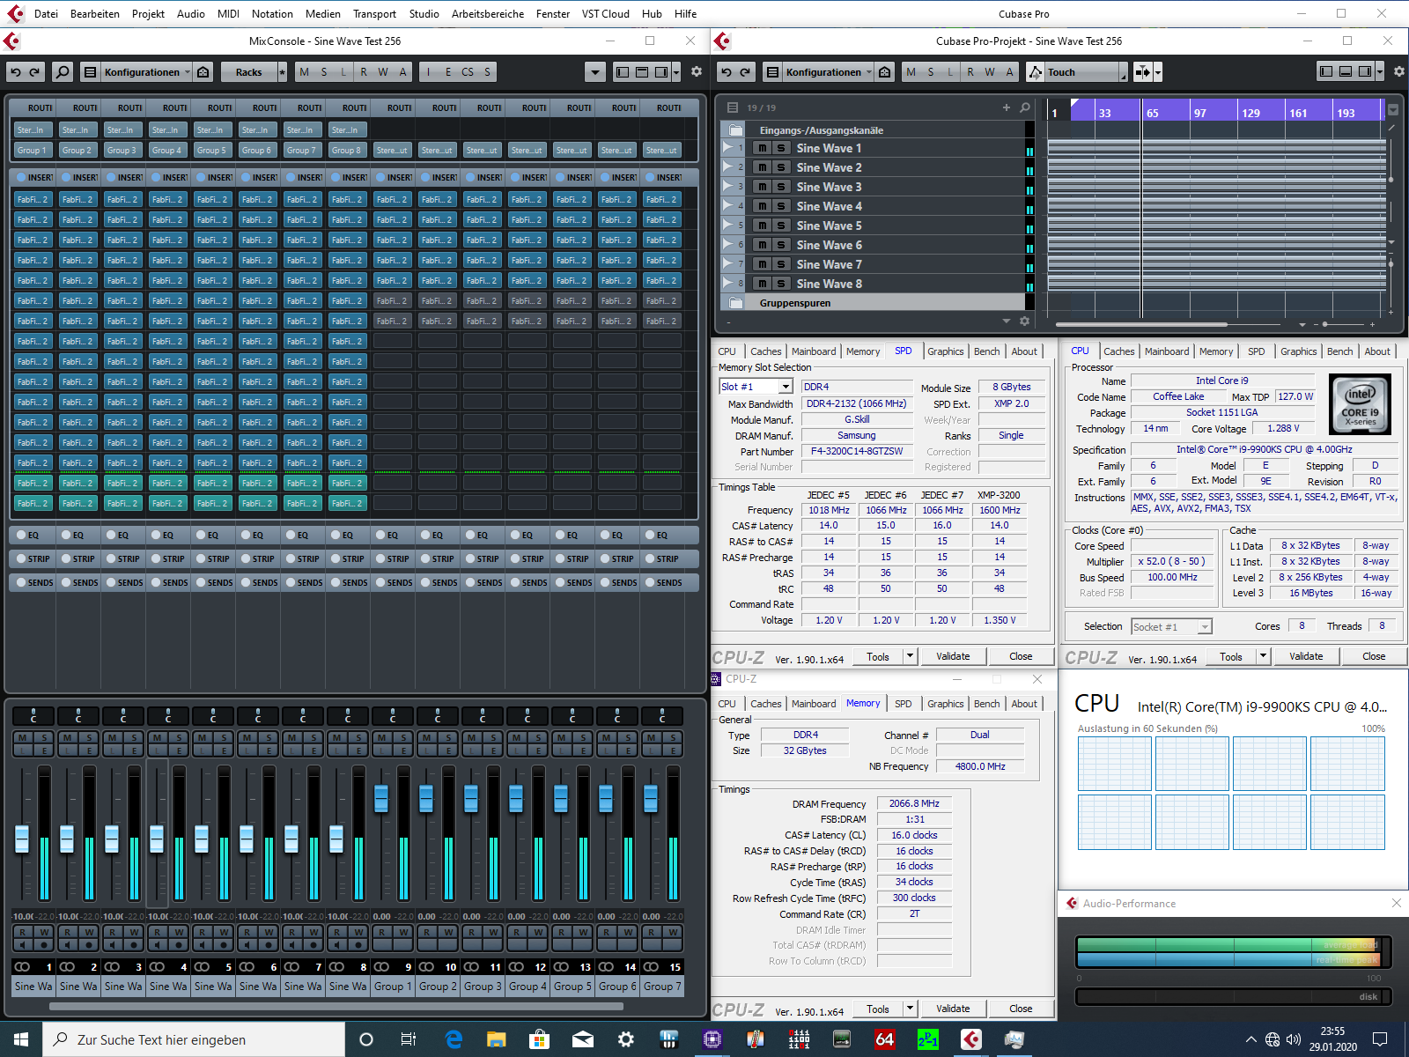Screen dimensions: 1409x1057
Task: Click the redo arrow in the project window toolbar
Action: pyautogui.click(x=745, y=72)
